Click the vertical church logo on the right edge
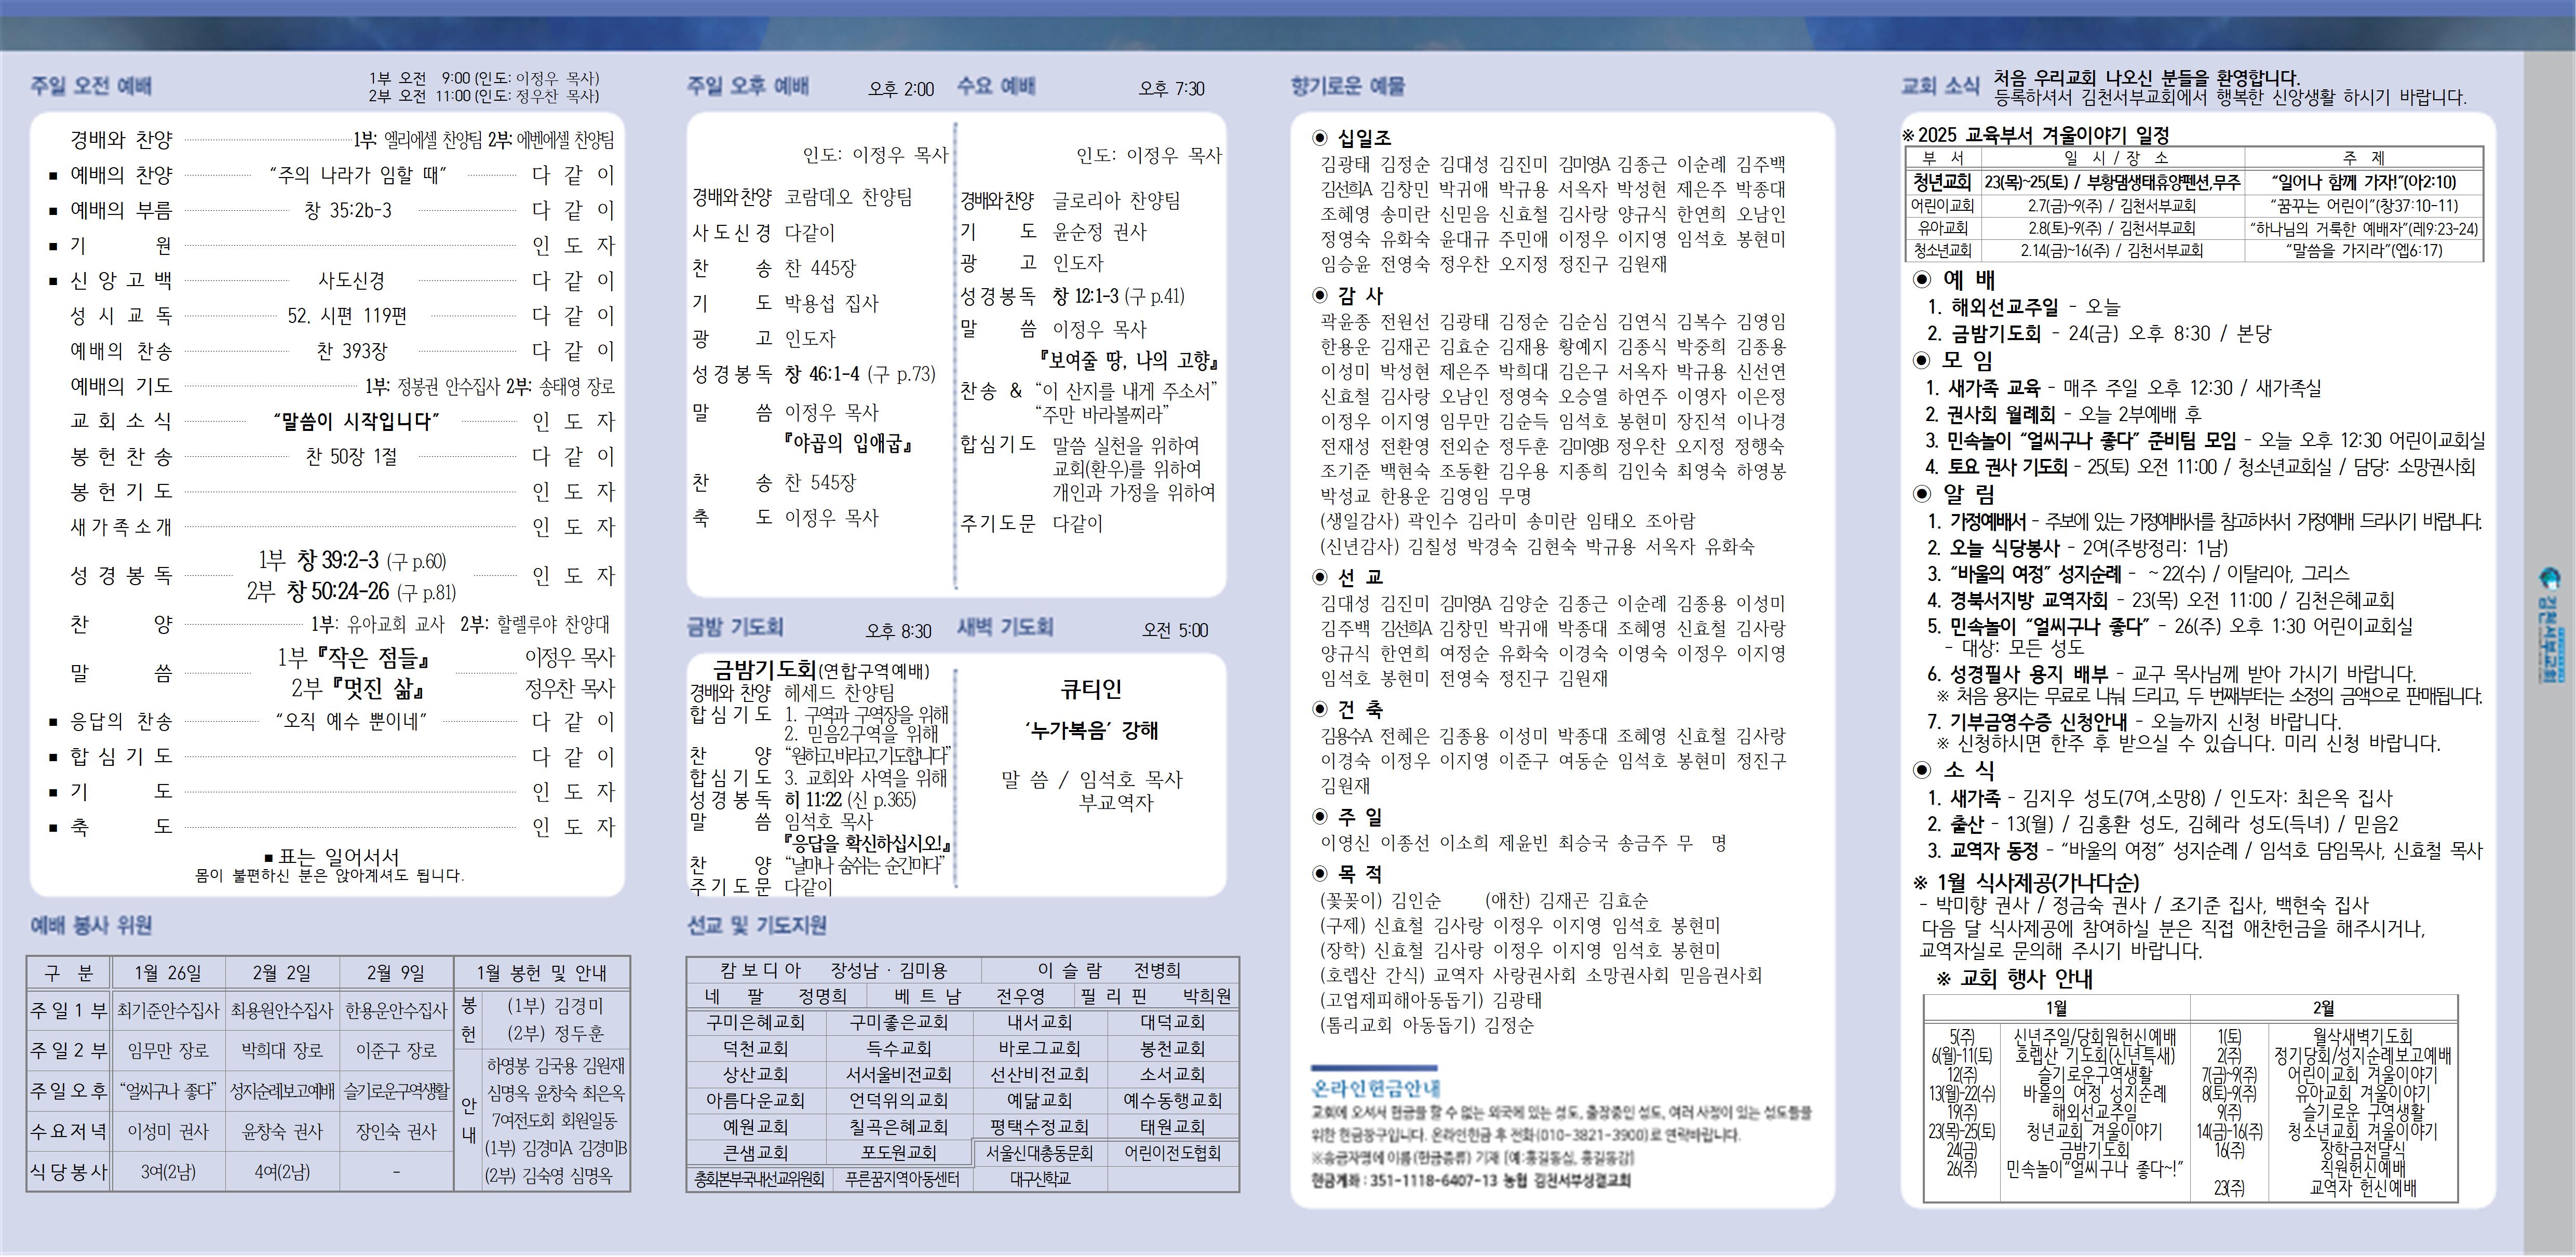This screenshot has height=1257, width=2576. pyautogui.click(x=2551, y=625)
